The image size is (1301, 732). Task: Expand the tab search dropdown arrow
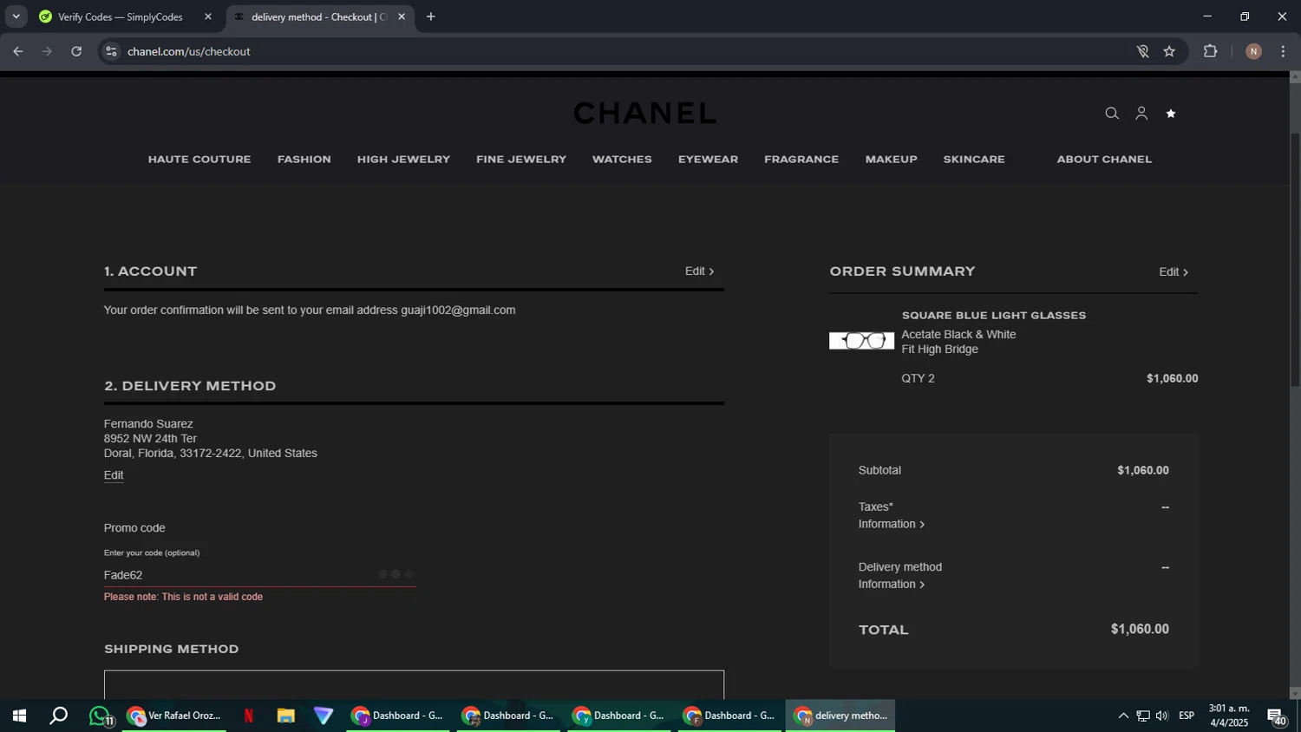point(16,16)
